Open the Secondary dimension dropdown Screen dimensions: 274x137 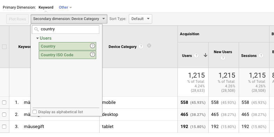tap(69, 19)
